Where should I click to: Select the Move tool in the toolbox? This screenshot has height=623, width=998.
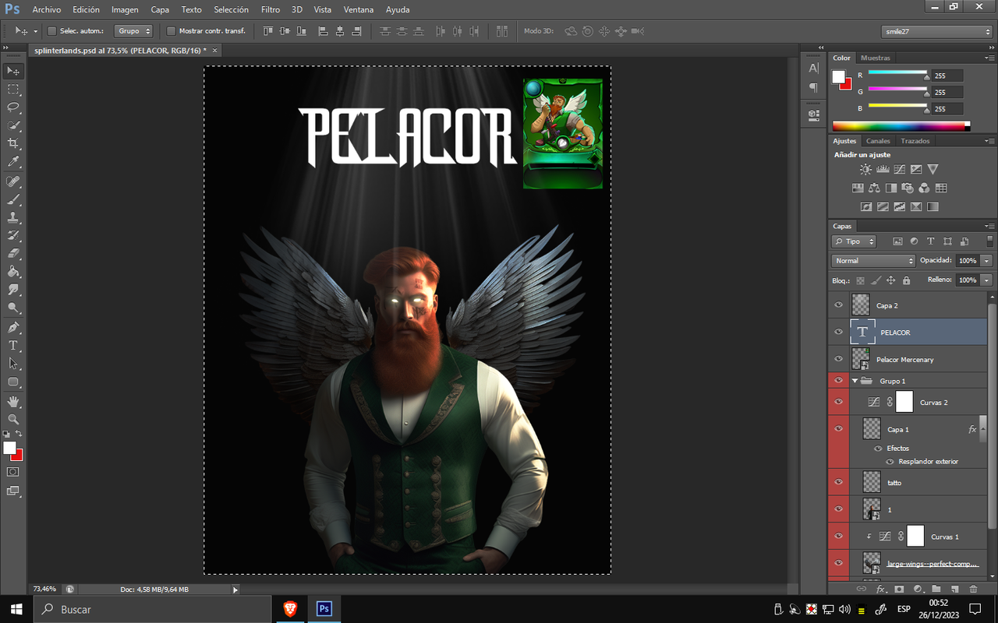click(x=13, y=71)
